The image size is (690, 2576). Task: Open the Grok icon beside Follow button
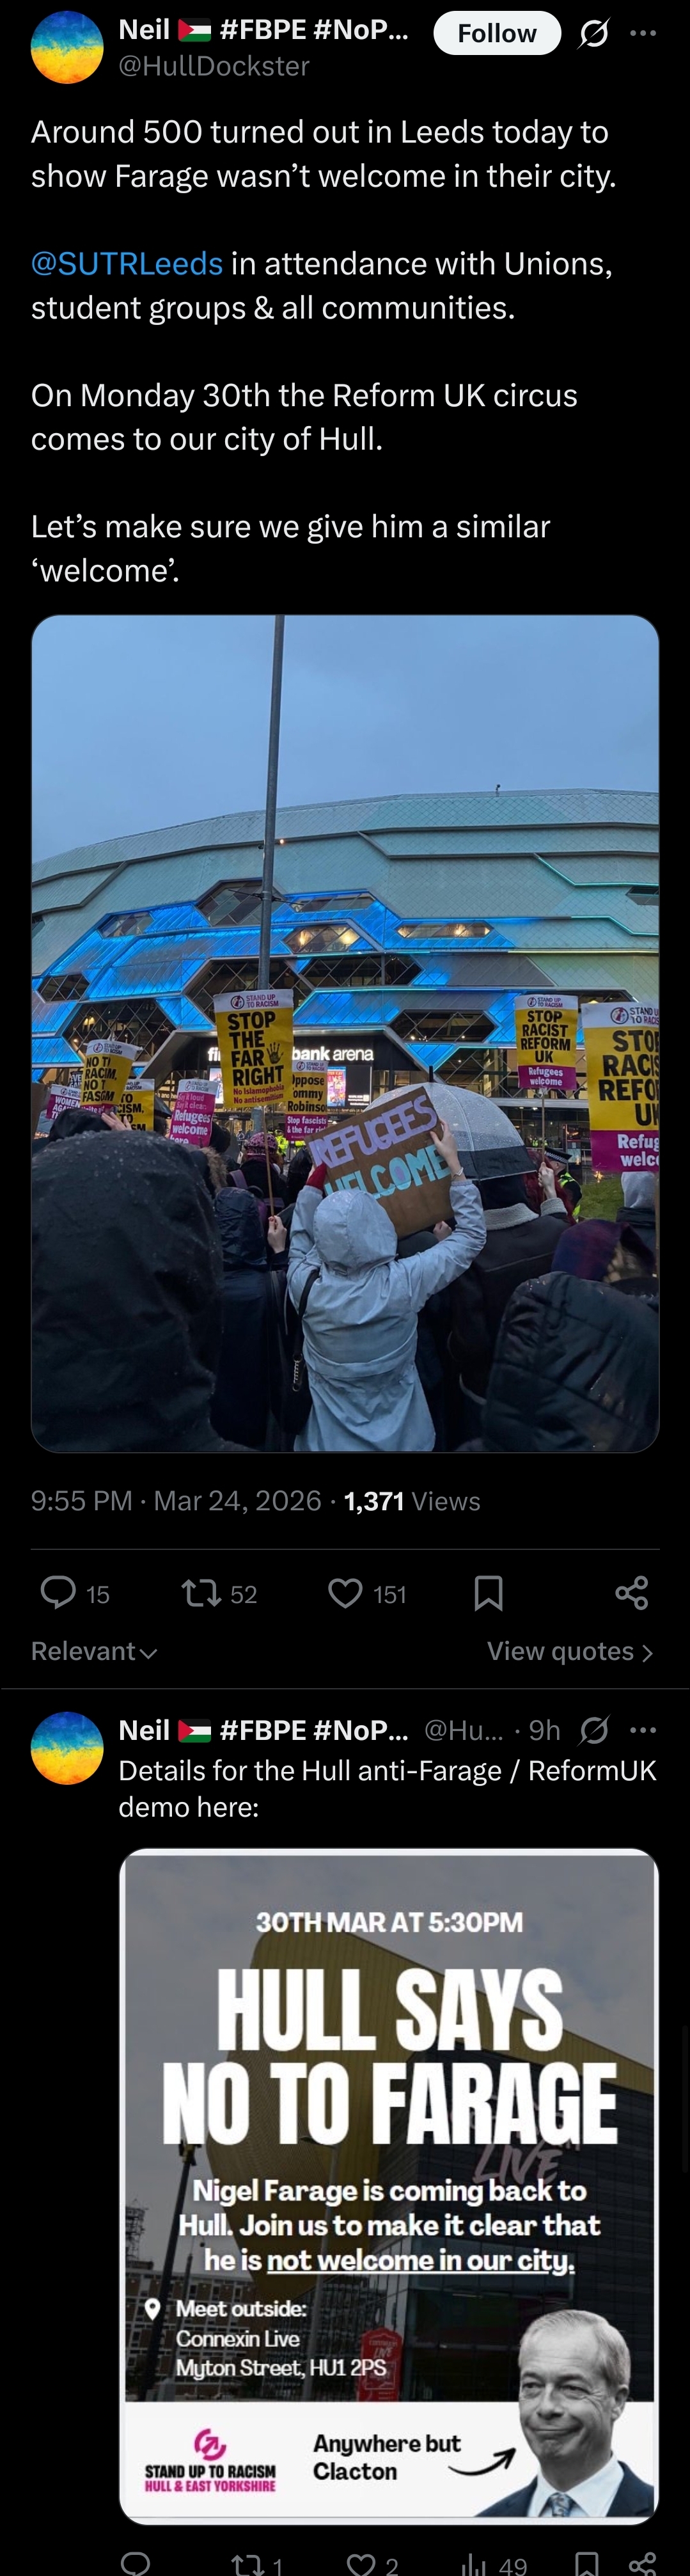click(x=593, y=34)
